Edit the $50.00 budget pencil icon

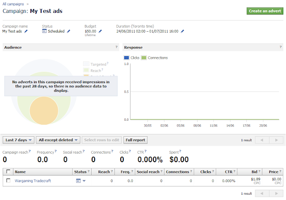pos(100,31)
